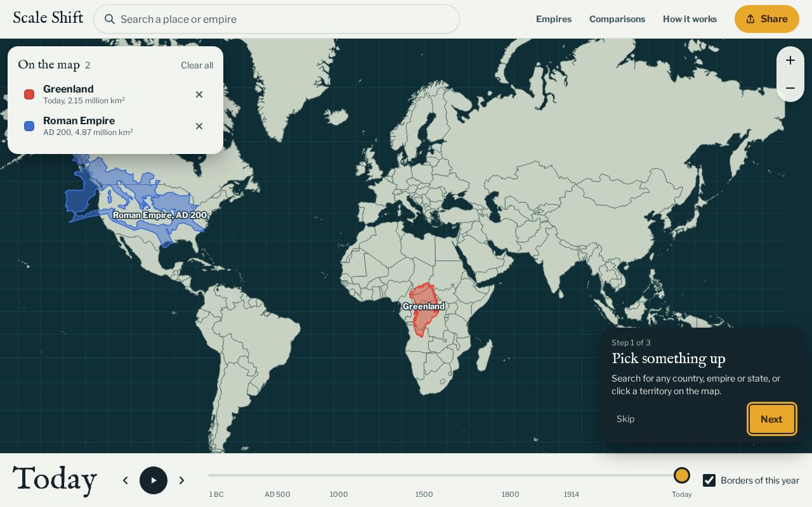Select the Roman Empire list entry
812x507 pixels.
[x=115, y=126]
